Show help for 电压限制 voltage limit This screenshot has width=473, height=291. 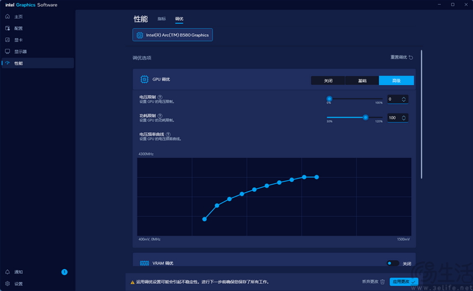pyautogui.click(x=160, y=97)
